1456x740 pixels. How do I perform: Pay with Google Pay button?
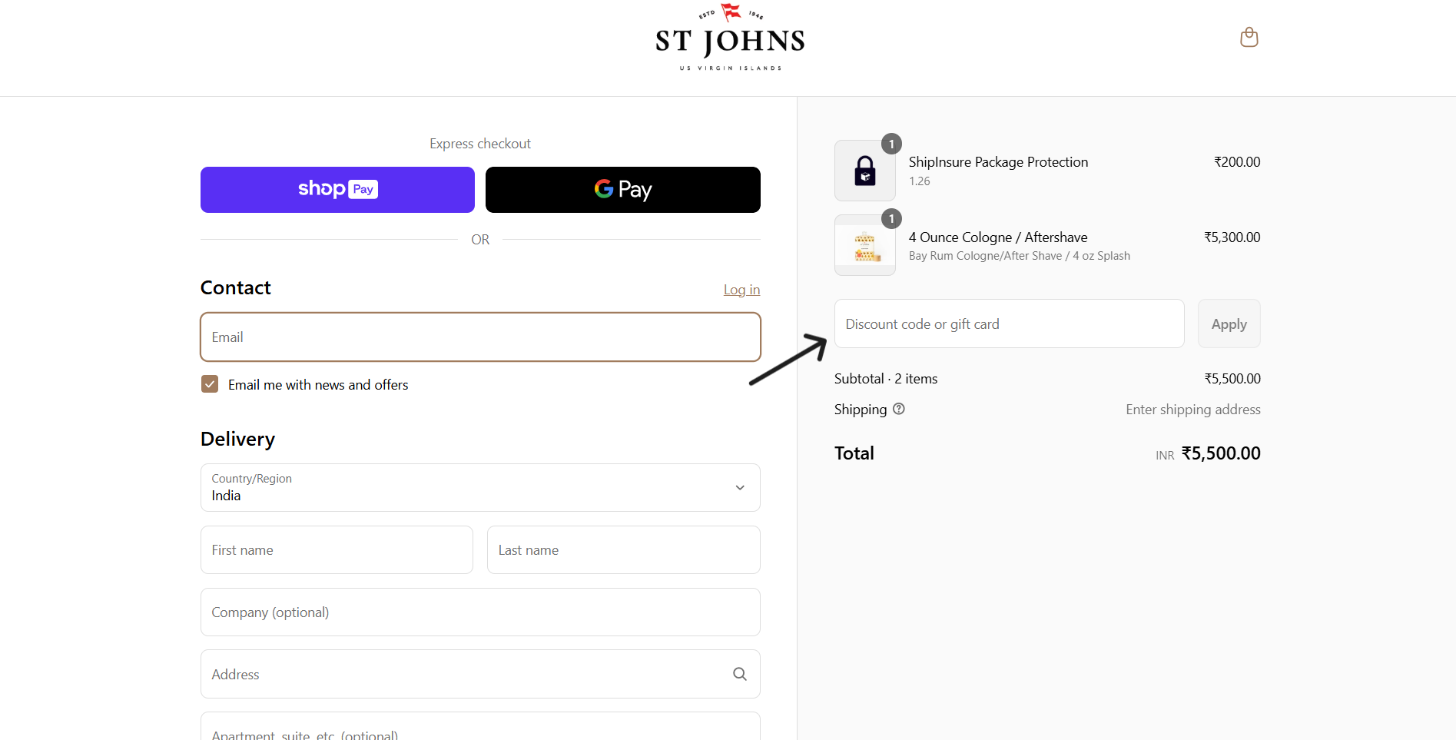pyautogui.click(x=622, y=190)
